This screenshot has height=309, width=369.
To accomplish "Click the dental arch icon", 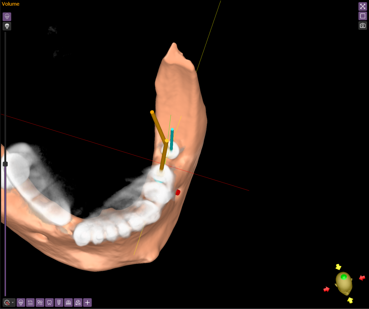I will click(78, 303).
